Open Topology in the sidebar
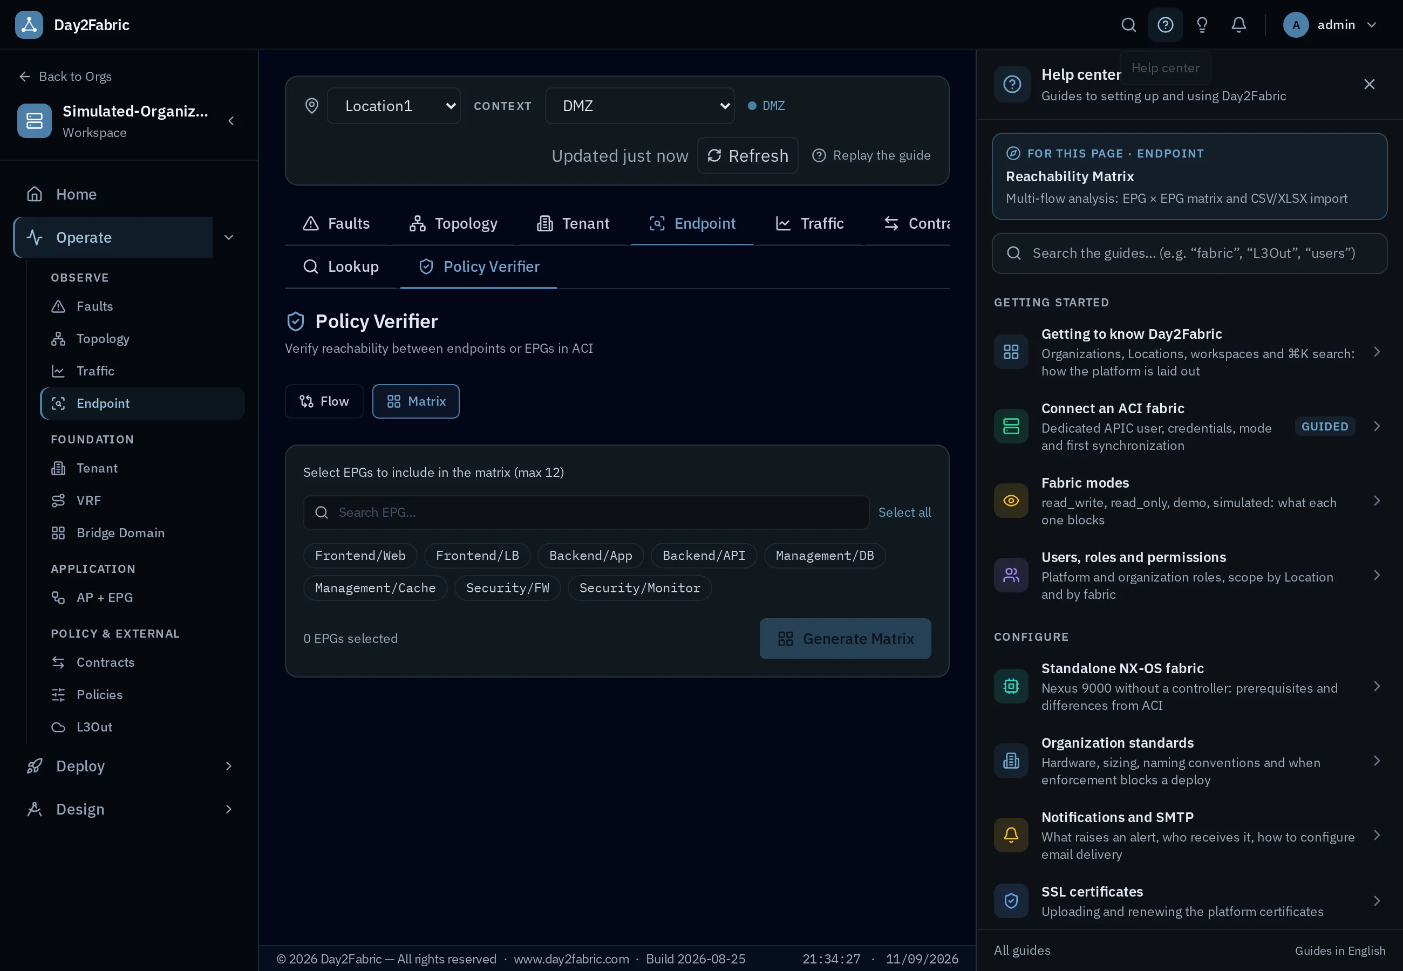Screen dimensions: 1403x971 pyautogui.click(x=142, y=338)
